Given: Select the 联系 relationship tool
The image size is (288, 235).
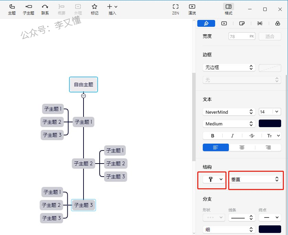Looking at the screenshot, I should 45,9.
